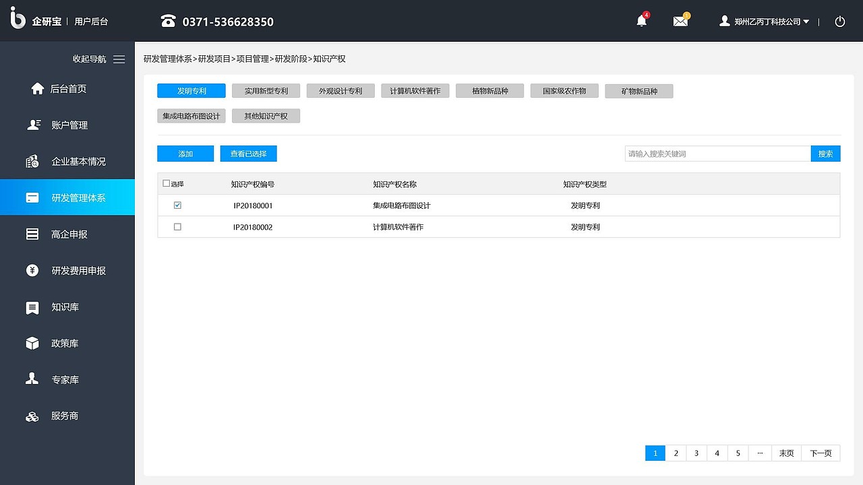Click the 查看已选择 button
This screenshot has height=485, width=863.
click(x=249, y=154)
